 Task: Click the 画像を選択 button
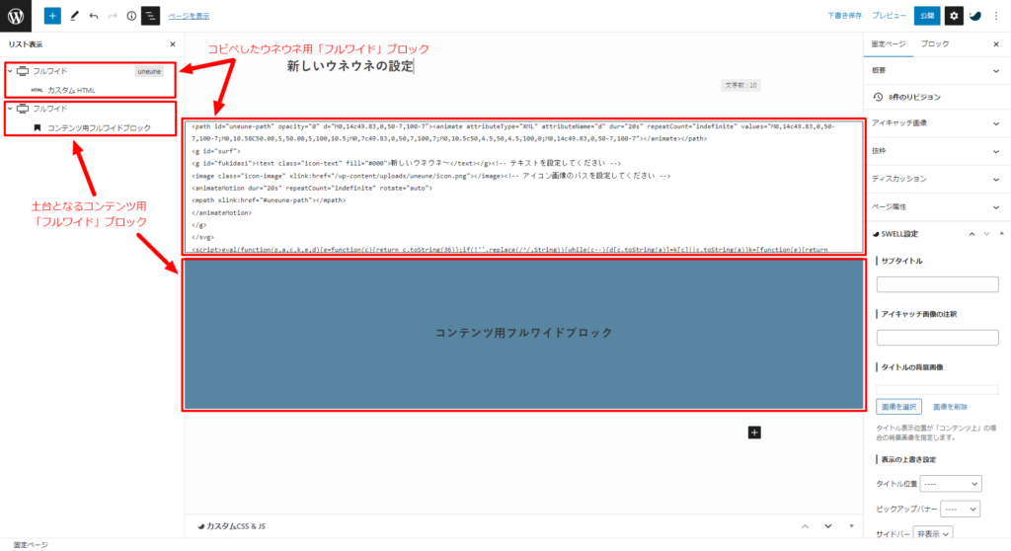point(898,407)
